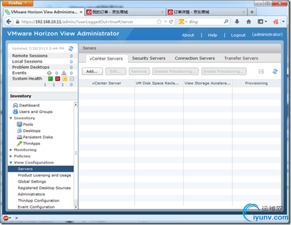Open Product Licensing and Usage
291x225 pixels.
(45, 175)
